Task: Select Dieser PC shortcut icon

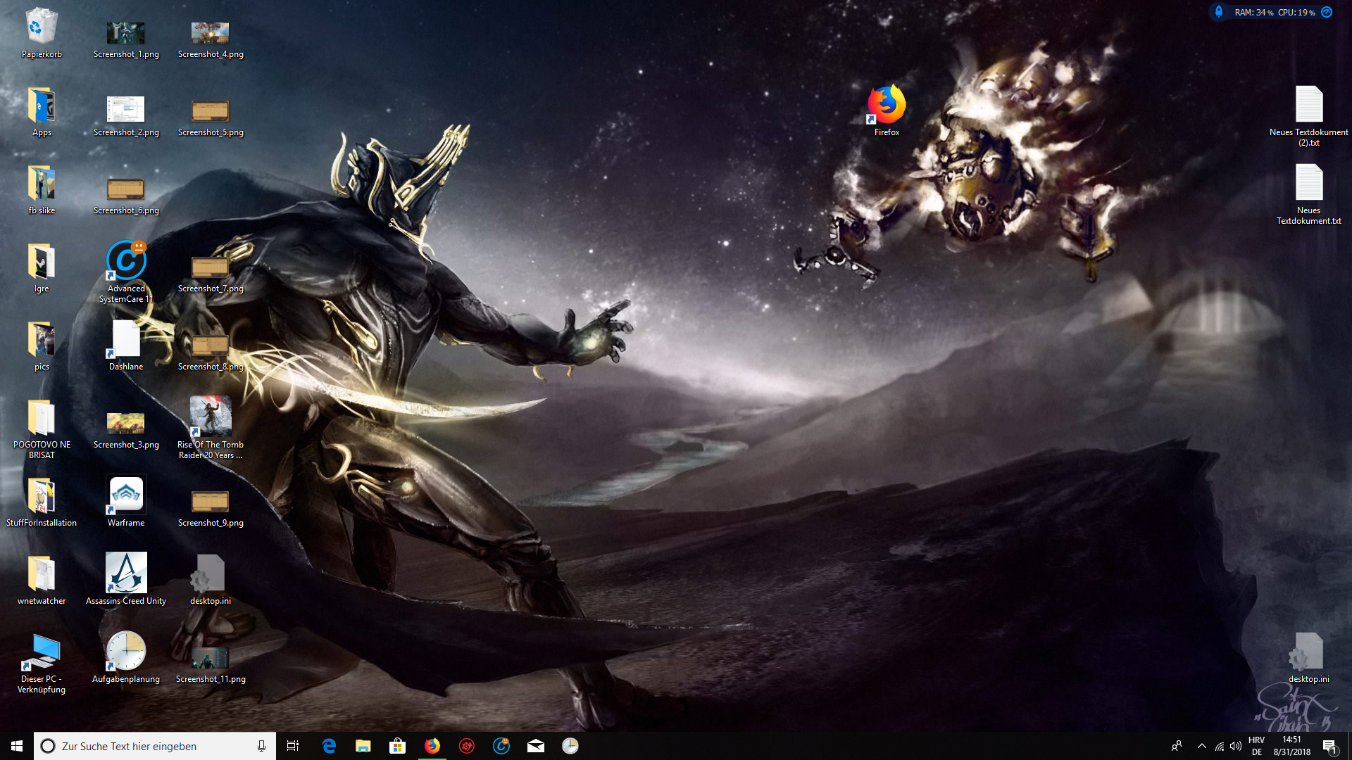Action: [42, 663]
